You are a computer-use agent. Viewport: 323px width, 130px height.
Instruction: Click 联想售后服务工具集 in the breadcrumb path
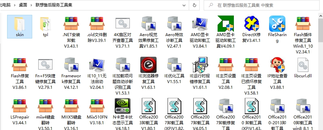tap(54, 5)
